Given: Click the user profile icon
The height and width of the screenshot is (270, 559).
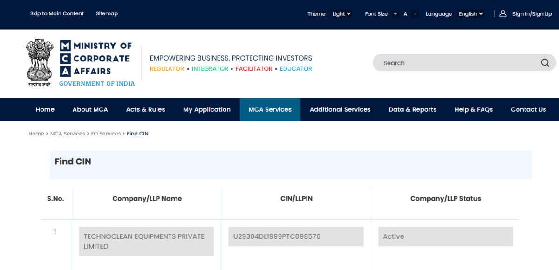Looking at the screenshot, I should [503, 14].
